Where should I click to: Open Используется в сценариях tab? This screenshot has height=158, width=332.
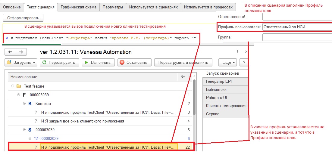point(153,7)
